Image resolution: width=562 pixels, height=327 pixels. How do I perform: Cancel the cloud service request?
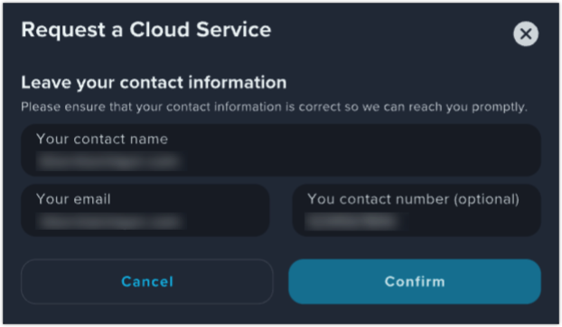click(x=147, y=282)
